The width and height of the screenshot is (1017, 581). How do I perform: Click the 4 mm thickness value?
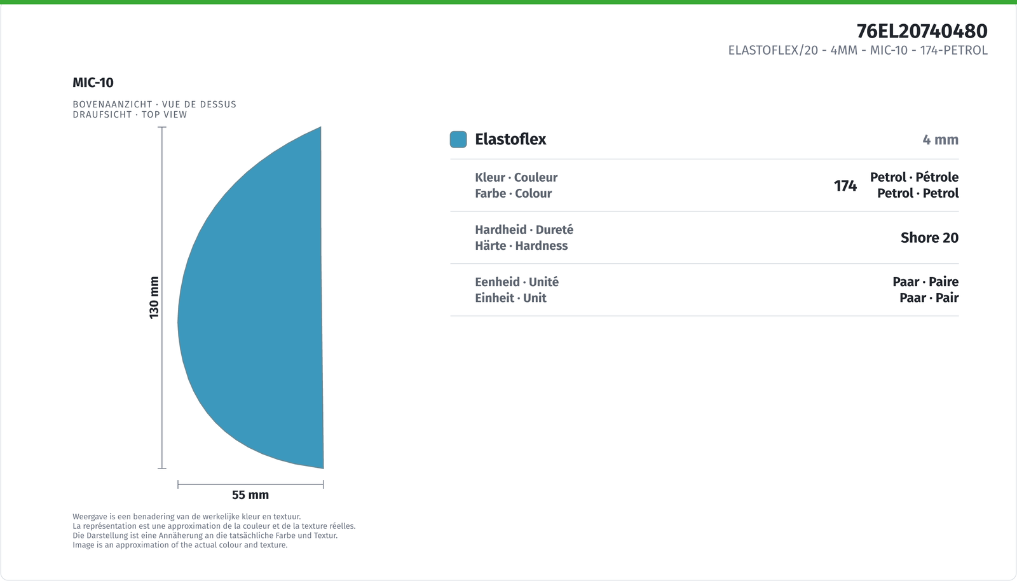coord(940,140)
